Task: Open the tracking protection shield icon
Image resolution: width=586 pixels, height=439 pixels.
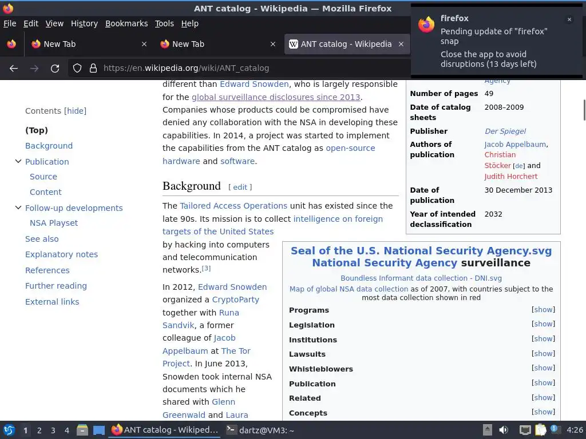Action: (77, 69)
